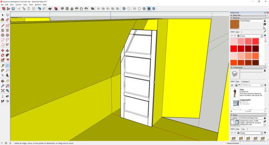The image size is (269, 145).
Task: Open the Draw menu
Action: 25,5
